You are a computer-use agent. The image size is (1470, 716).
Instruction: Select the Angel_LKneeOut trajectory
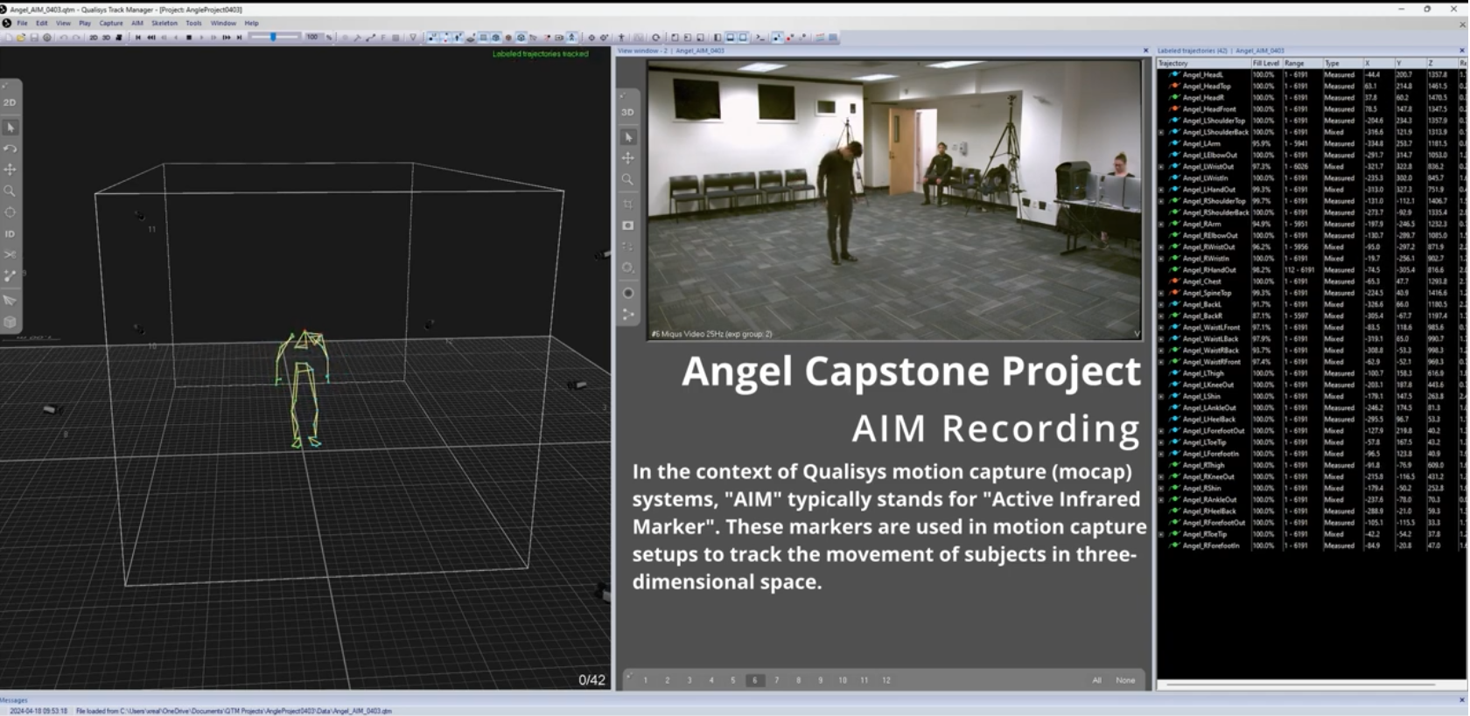pyautogui.click(x=1207, y=385)
